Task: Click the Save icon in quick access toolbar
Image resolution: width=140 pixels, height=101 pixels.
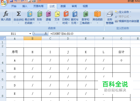Action: tap(11, 1)
